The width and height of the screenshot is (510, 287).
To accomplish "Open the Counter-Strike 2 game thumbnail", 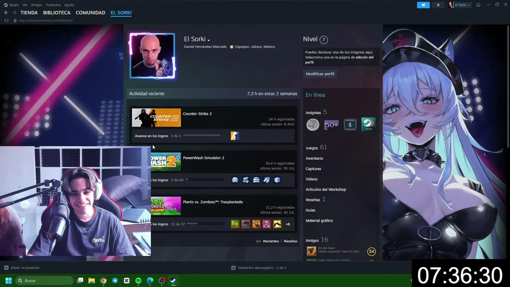I will 156,118.
